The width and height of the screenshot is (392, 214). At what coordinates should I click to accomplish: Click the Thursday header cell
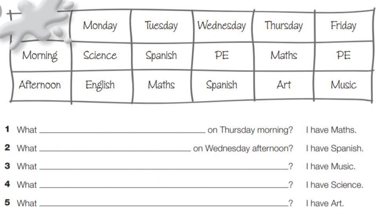pos(283,26)
